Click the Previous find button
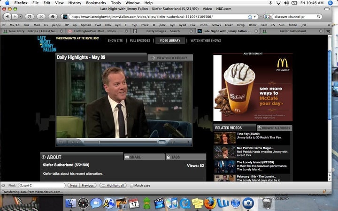 tap(87, 185)
